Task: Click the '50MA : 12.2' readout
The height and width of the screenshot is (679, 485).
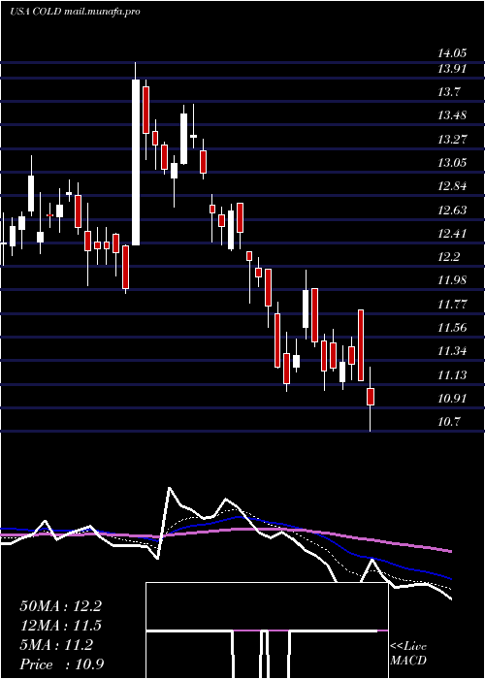Action: 60,606
